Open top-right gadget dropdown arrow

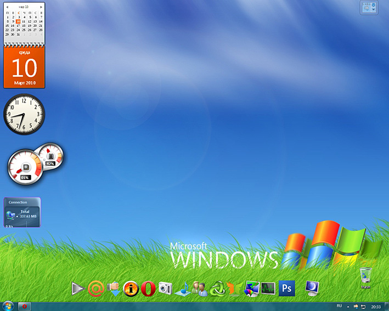[374, 10]
